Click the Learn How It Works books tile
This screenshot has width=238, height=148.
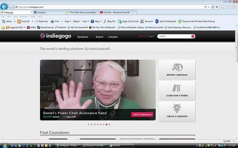[177, 91]
